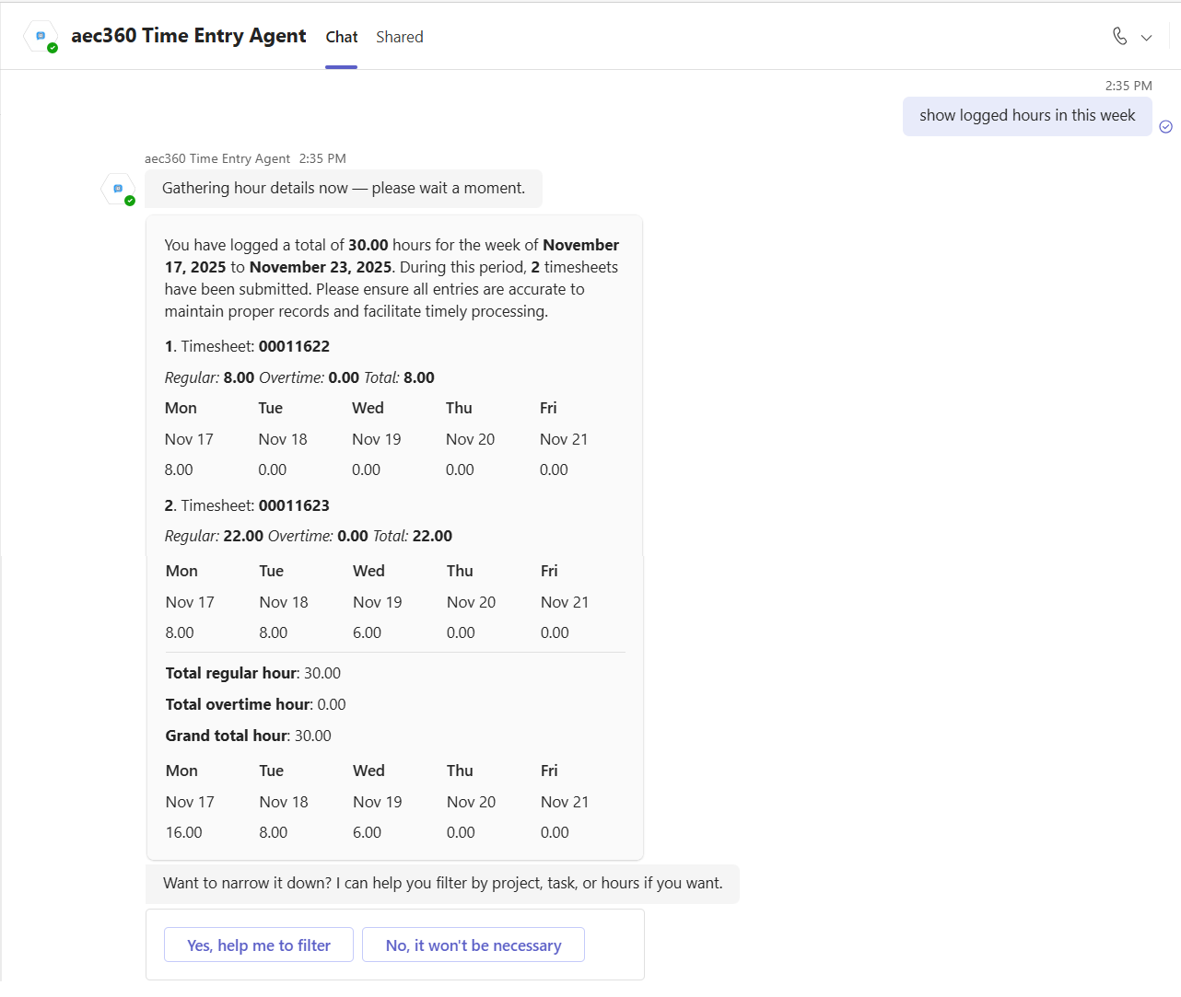This screenshot has width=1181, height=997.
Task: Click the 30.00 hours summary paragraph
Action: 392,278
